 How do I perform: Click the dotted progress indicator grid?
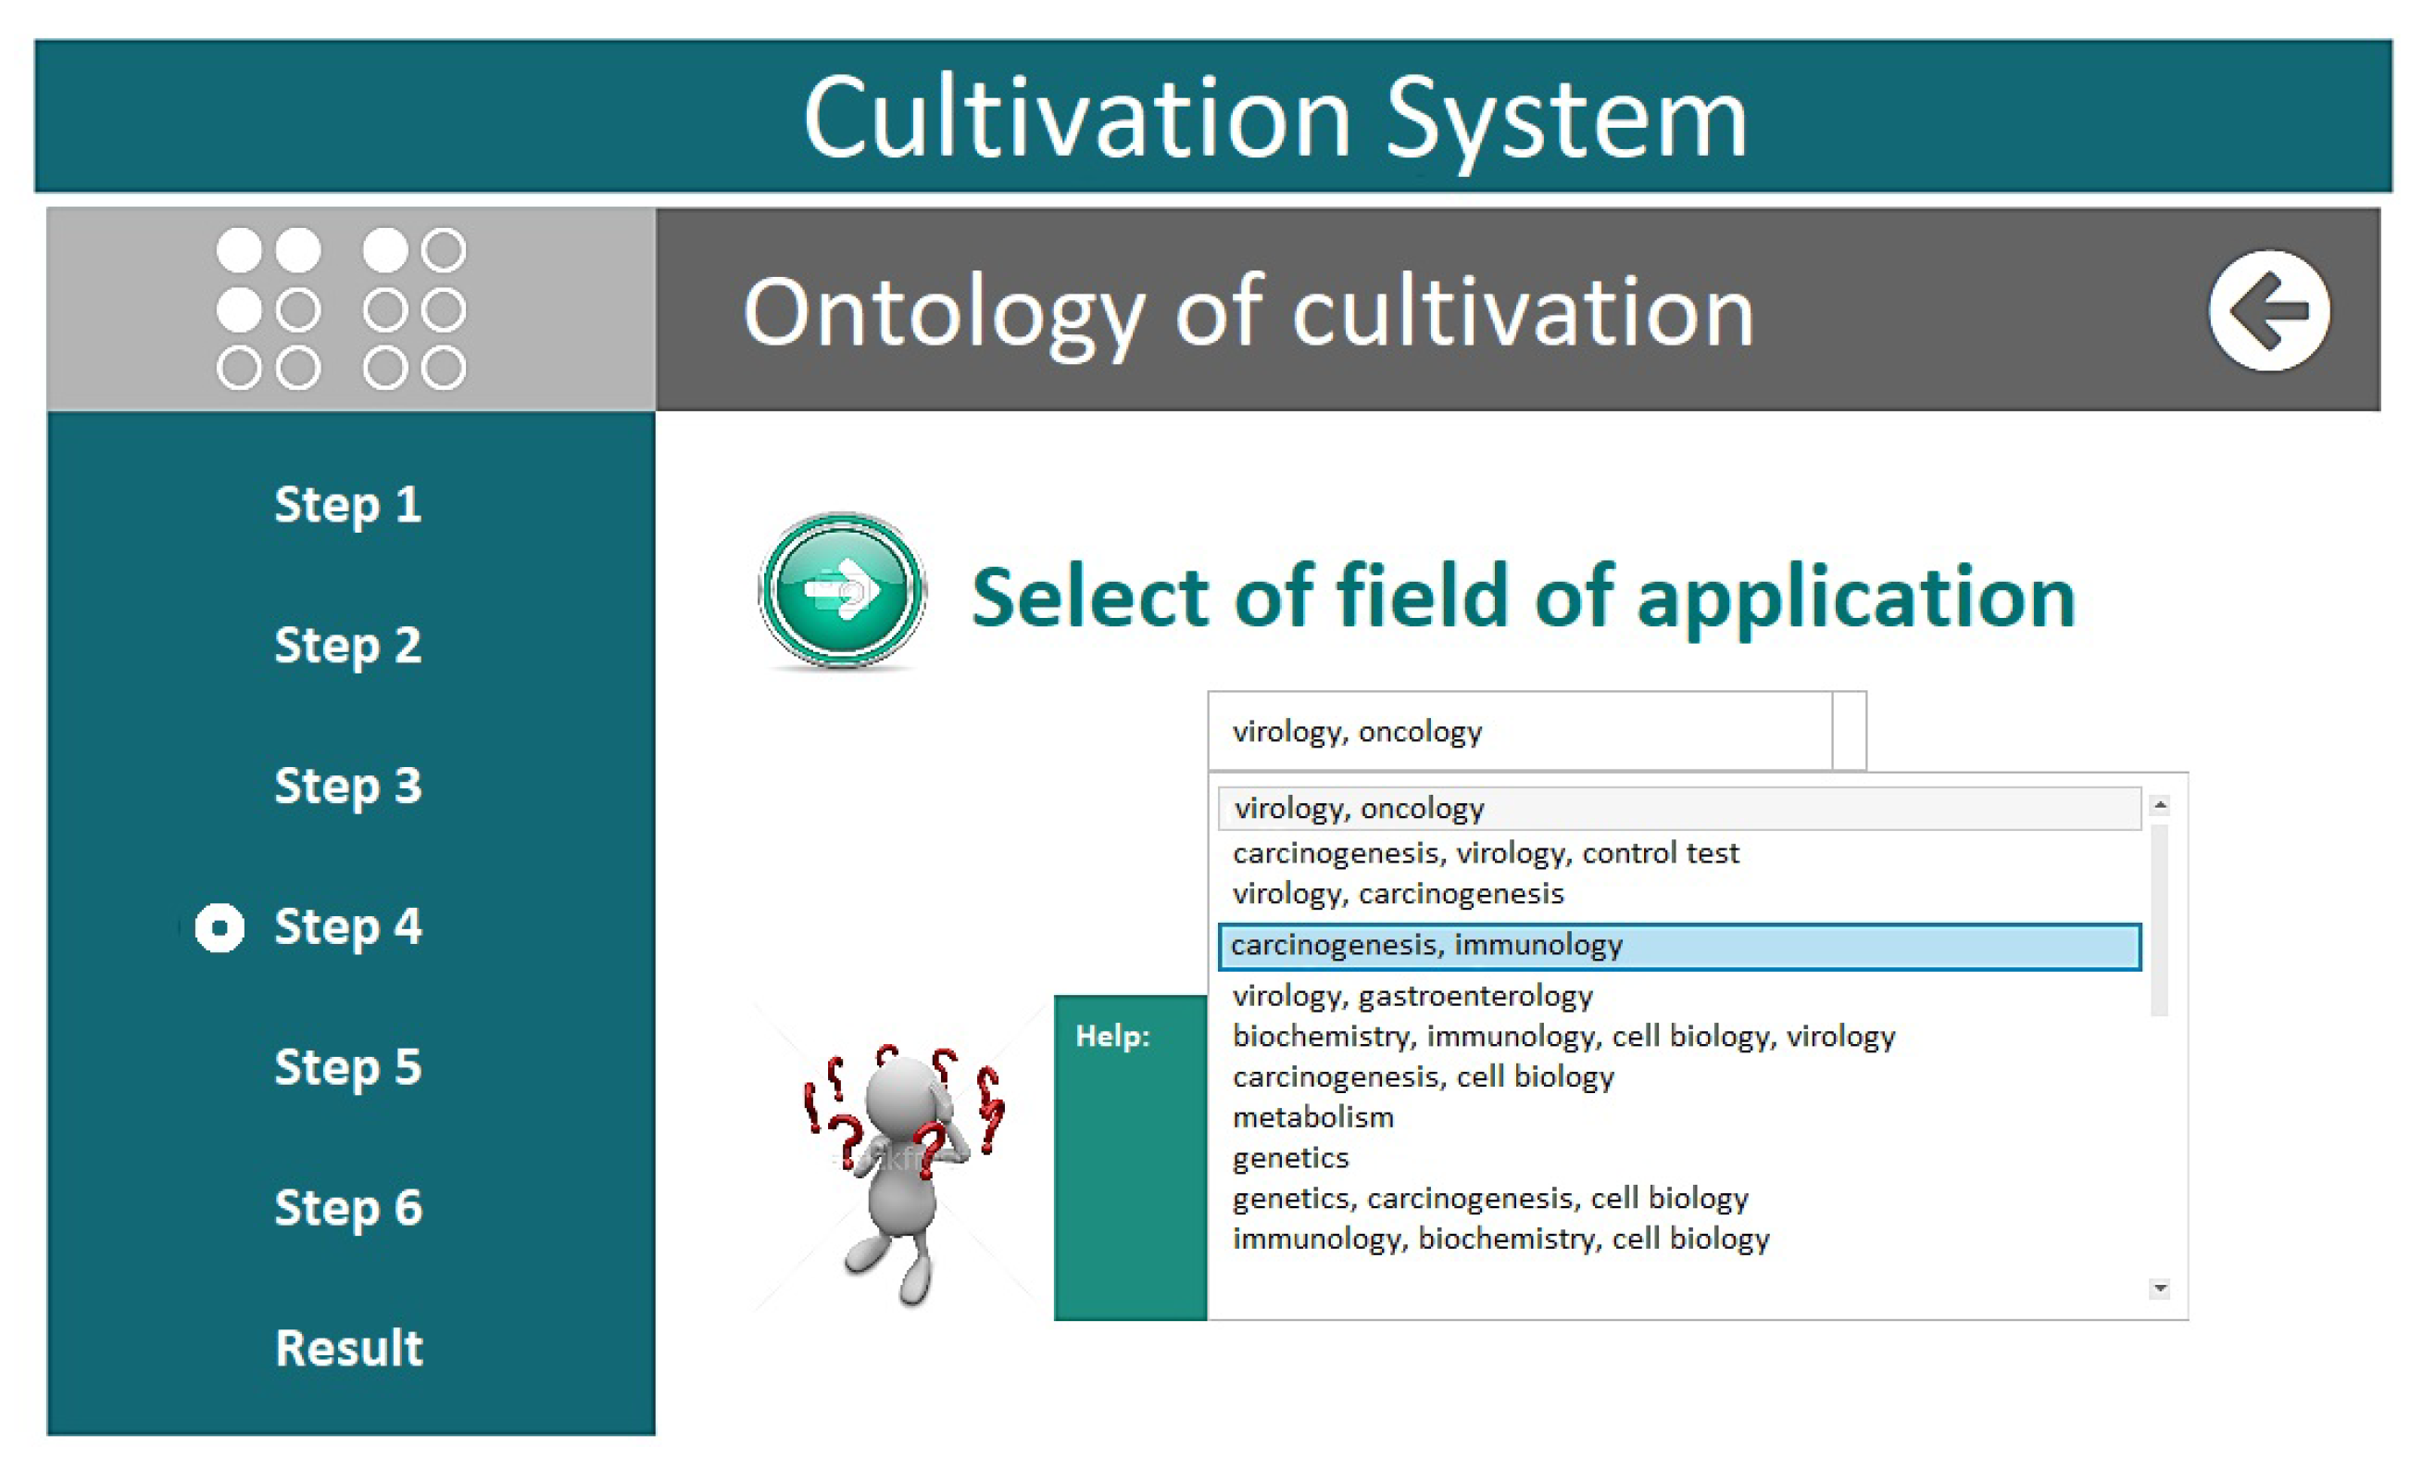(x=341, y=308)
